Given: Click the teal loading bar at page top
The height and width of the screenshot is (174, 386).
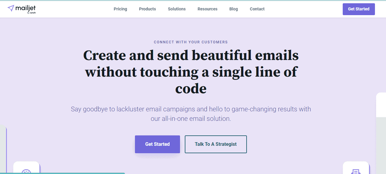Looking at the screenshot, I should [x=193, y=1].
